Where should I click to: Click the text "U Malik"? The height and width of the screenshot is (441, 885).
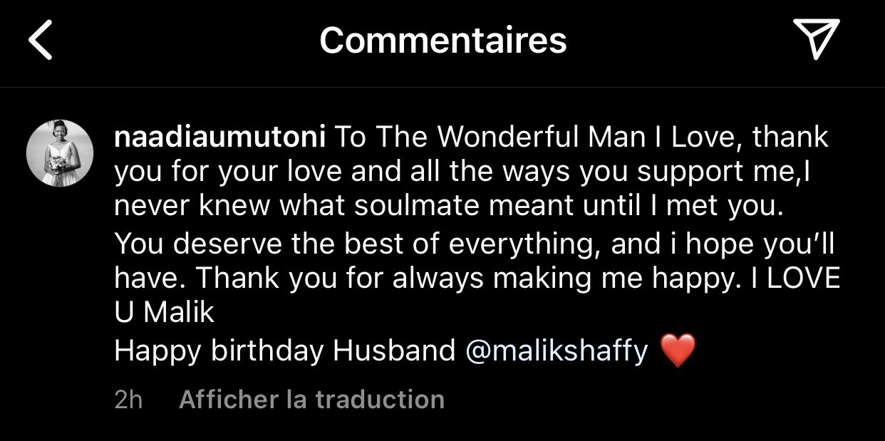pos(164,313)
